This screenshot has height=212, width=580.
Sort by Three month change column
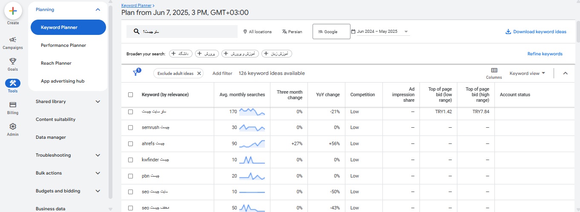click(290, 95)
